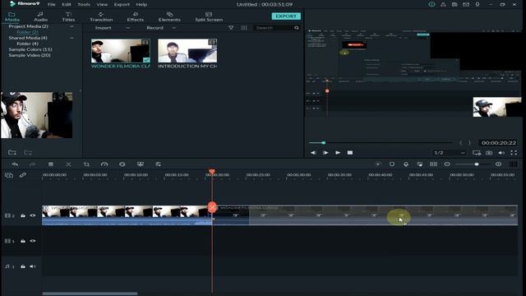
Task: Open the Help menu
Action: pyautogui.click(x=141, y=4)
